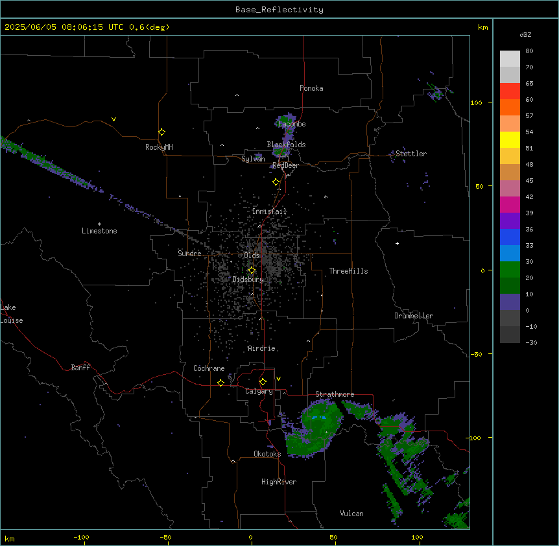Click the slate purple 0-10 dBZ swatch
This screenshot has height=546, width=559.
[510, 302]
